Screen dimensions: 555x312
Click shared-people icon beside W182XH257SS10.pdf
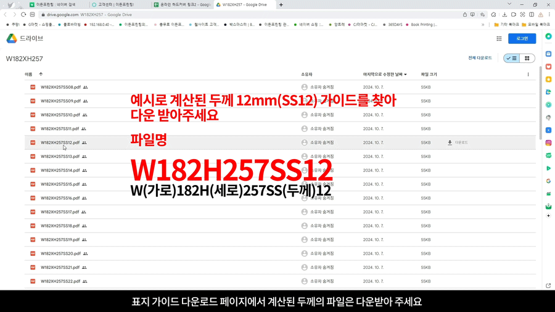click(x=85, y=115)
